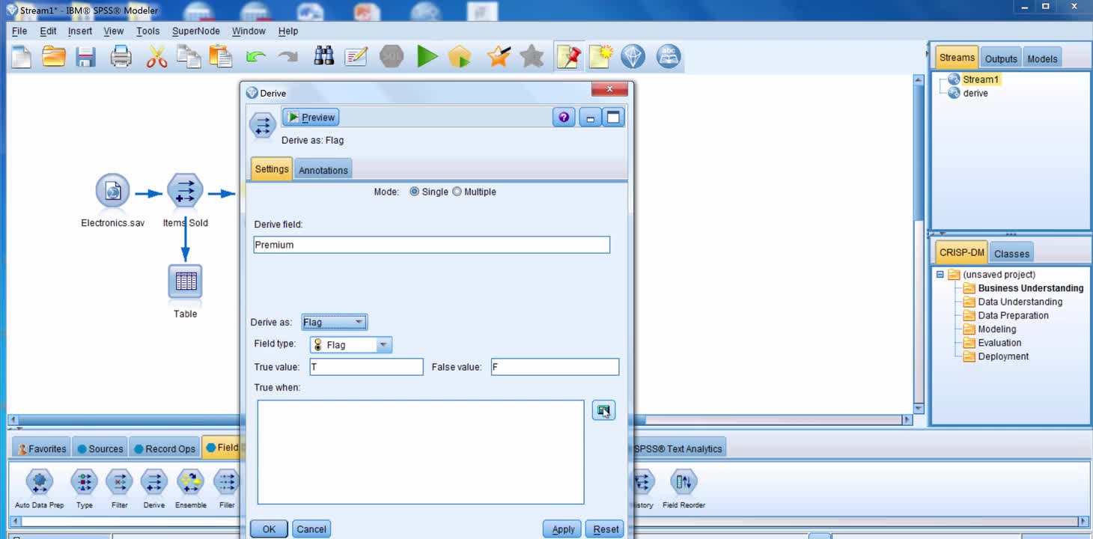Viewport: 1093px width, 539px height.
Task: Click into the Derive field textbox
Action: [431, 245]
